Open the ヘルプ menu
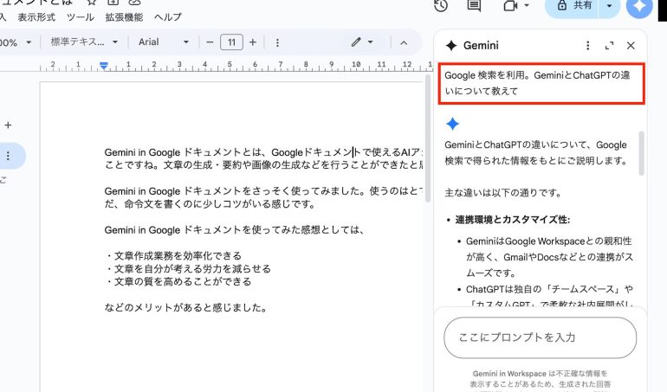This screenshot has height=392, width=667. tap(167, 17)
